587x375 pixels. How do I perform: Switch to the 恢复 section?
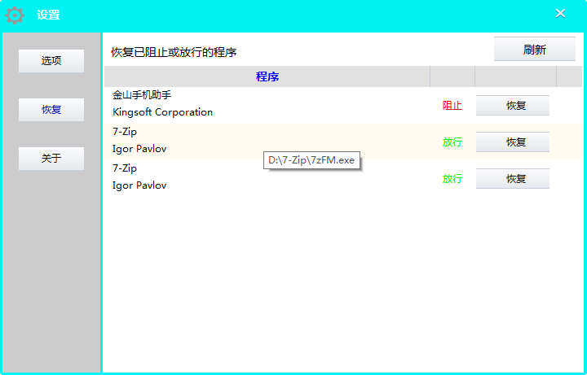click(x=51, y=110)
